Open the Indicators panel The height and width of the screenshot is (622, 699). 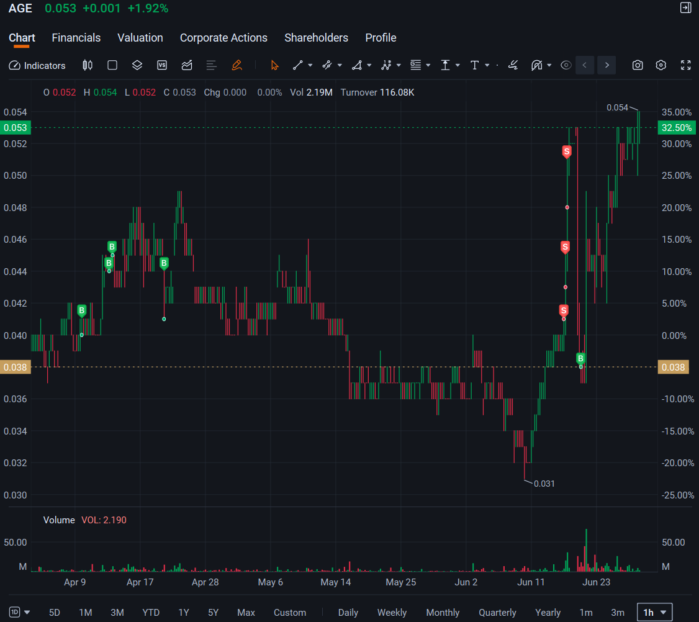[37, 66]
